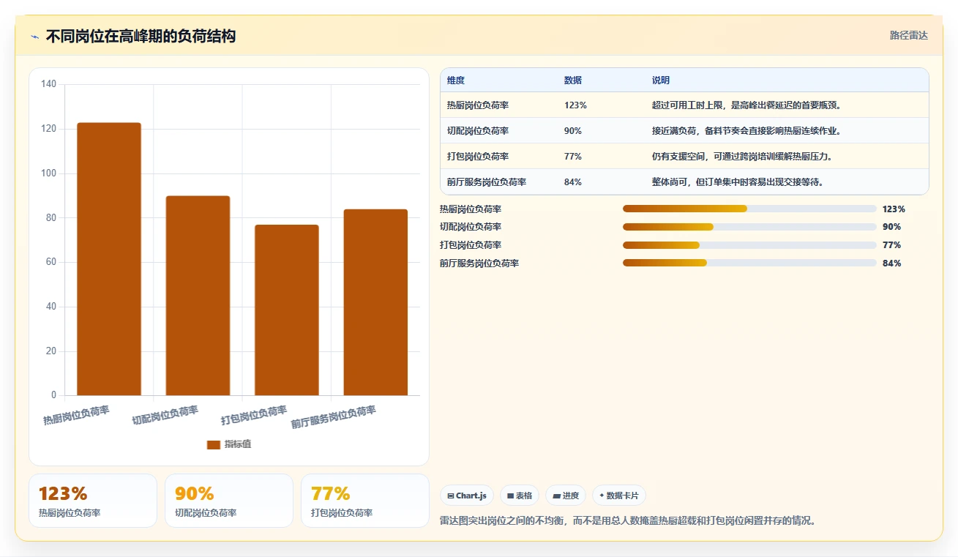Click the footer note starting 雷达图突出
958x557 pixels.
point(628,521)
